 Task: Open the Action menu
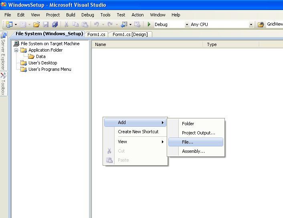[138, 15]
